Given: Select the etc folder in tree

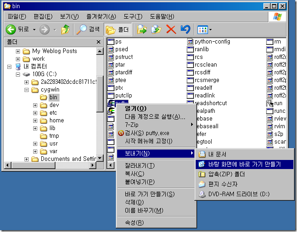Looking at the screenshot, I should pos(53,113).
